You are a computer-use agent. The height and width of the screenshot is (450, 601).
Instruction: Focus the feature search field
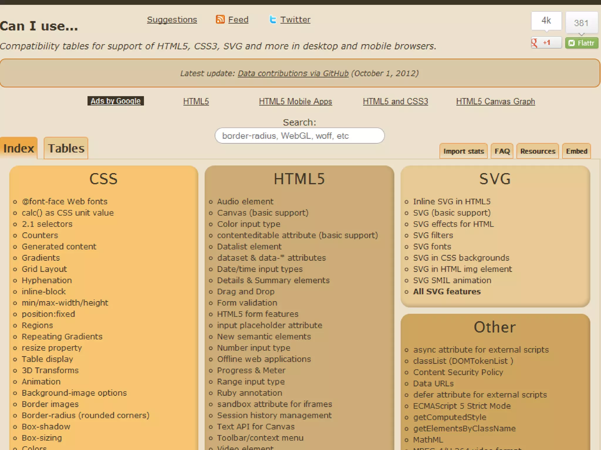[x=300, y=136]
